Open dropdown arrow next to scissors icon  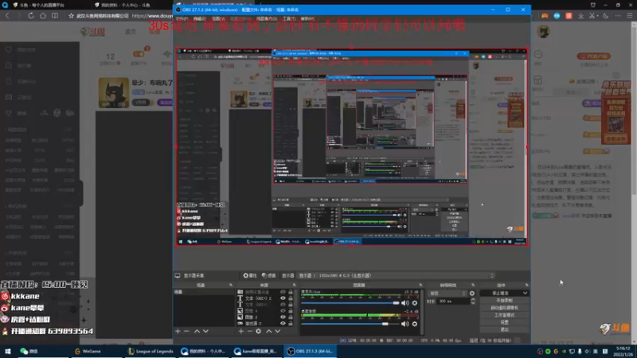[x=597, y=16]
